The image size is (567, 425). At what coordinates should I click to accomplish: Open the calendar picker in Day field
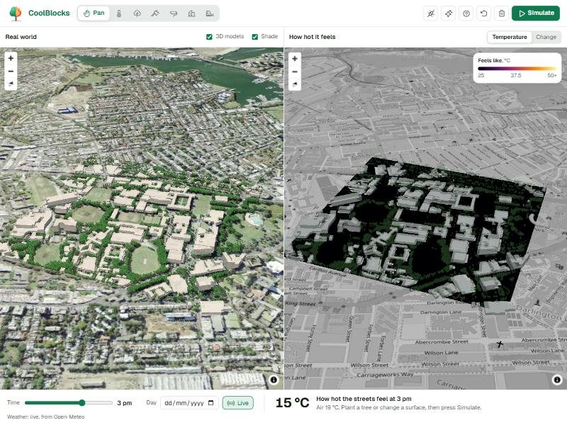pyautogui.click(x=211, y=403)
